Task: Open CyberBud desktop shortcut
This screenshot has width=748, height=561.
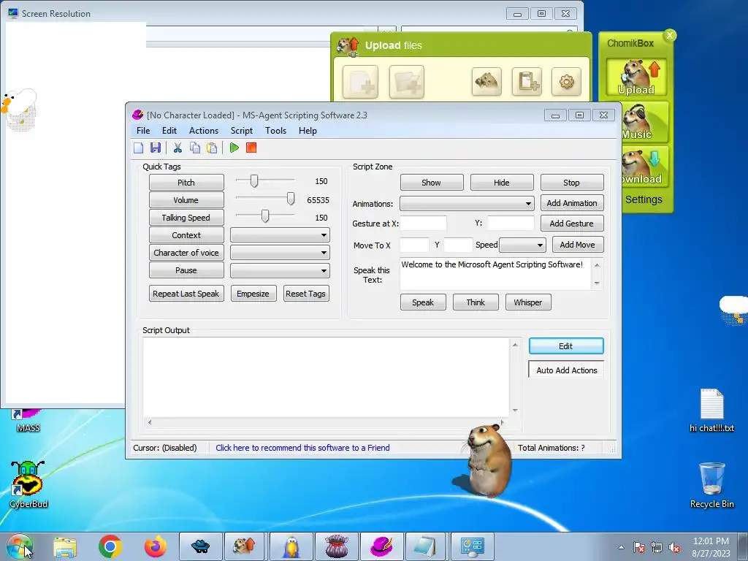Action: click(28, 484)
